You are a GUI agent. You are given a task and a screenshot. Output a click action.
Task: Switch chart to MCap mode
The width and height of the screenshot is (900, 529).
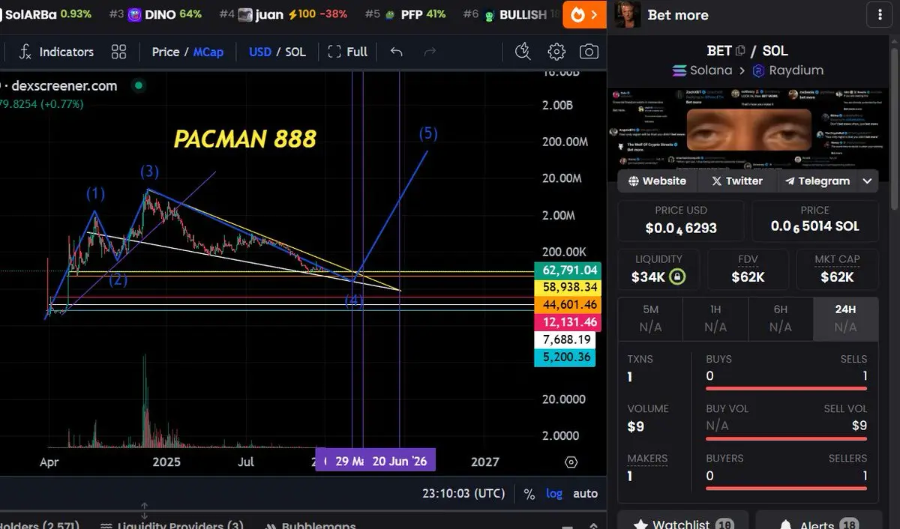point(208,52)
